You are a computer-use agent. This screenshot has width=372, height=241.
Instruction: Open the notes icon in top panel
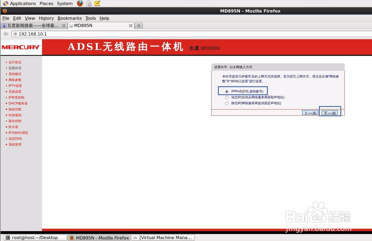point(97,3)
